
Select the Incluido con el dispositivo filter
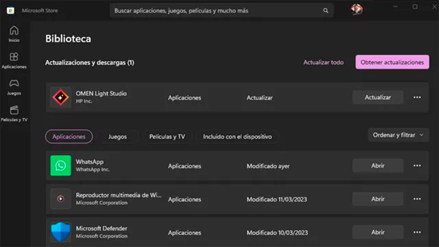click(x=237, y=136)
